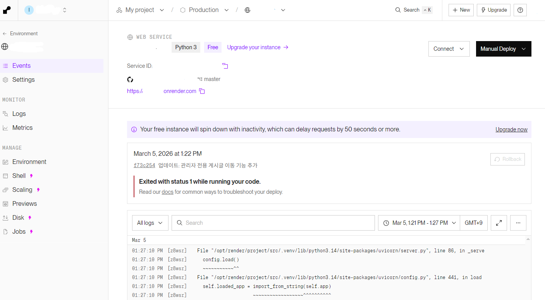The image size is (545, 300).
Task: Open the All logs dropdown
Action: coord(150,223)
